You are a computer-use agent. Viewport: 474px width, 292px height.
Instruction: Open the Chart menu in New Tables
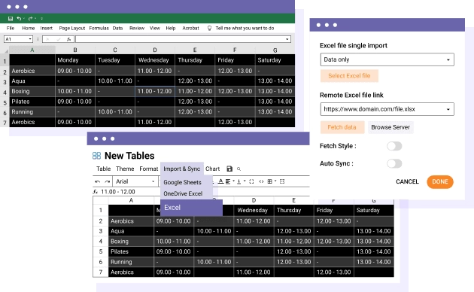[x=212, y=169]
